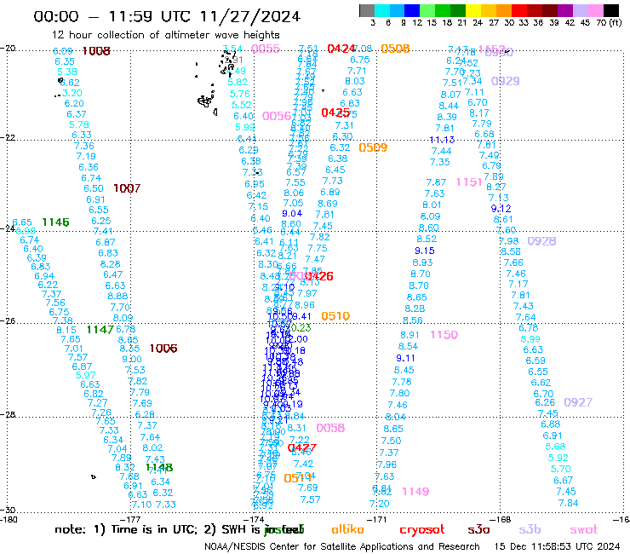630x554 pixels.
Task: Click the s3b pass time 0929
Action: tap(506, 81)
